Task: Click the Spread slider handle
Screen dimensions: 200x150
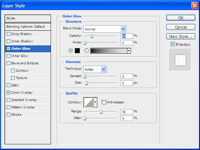Action: pos(85,76)
